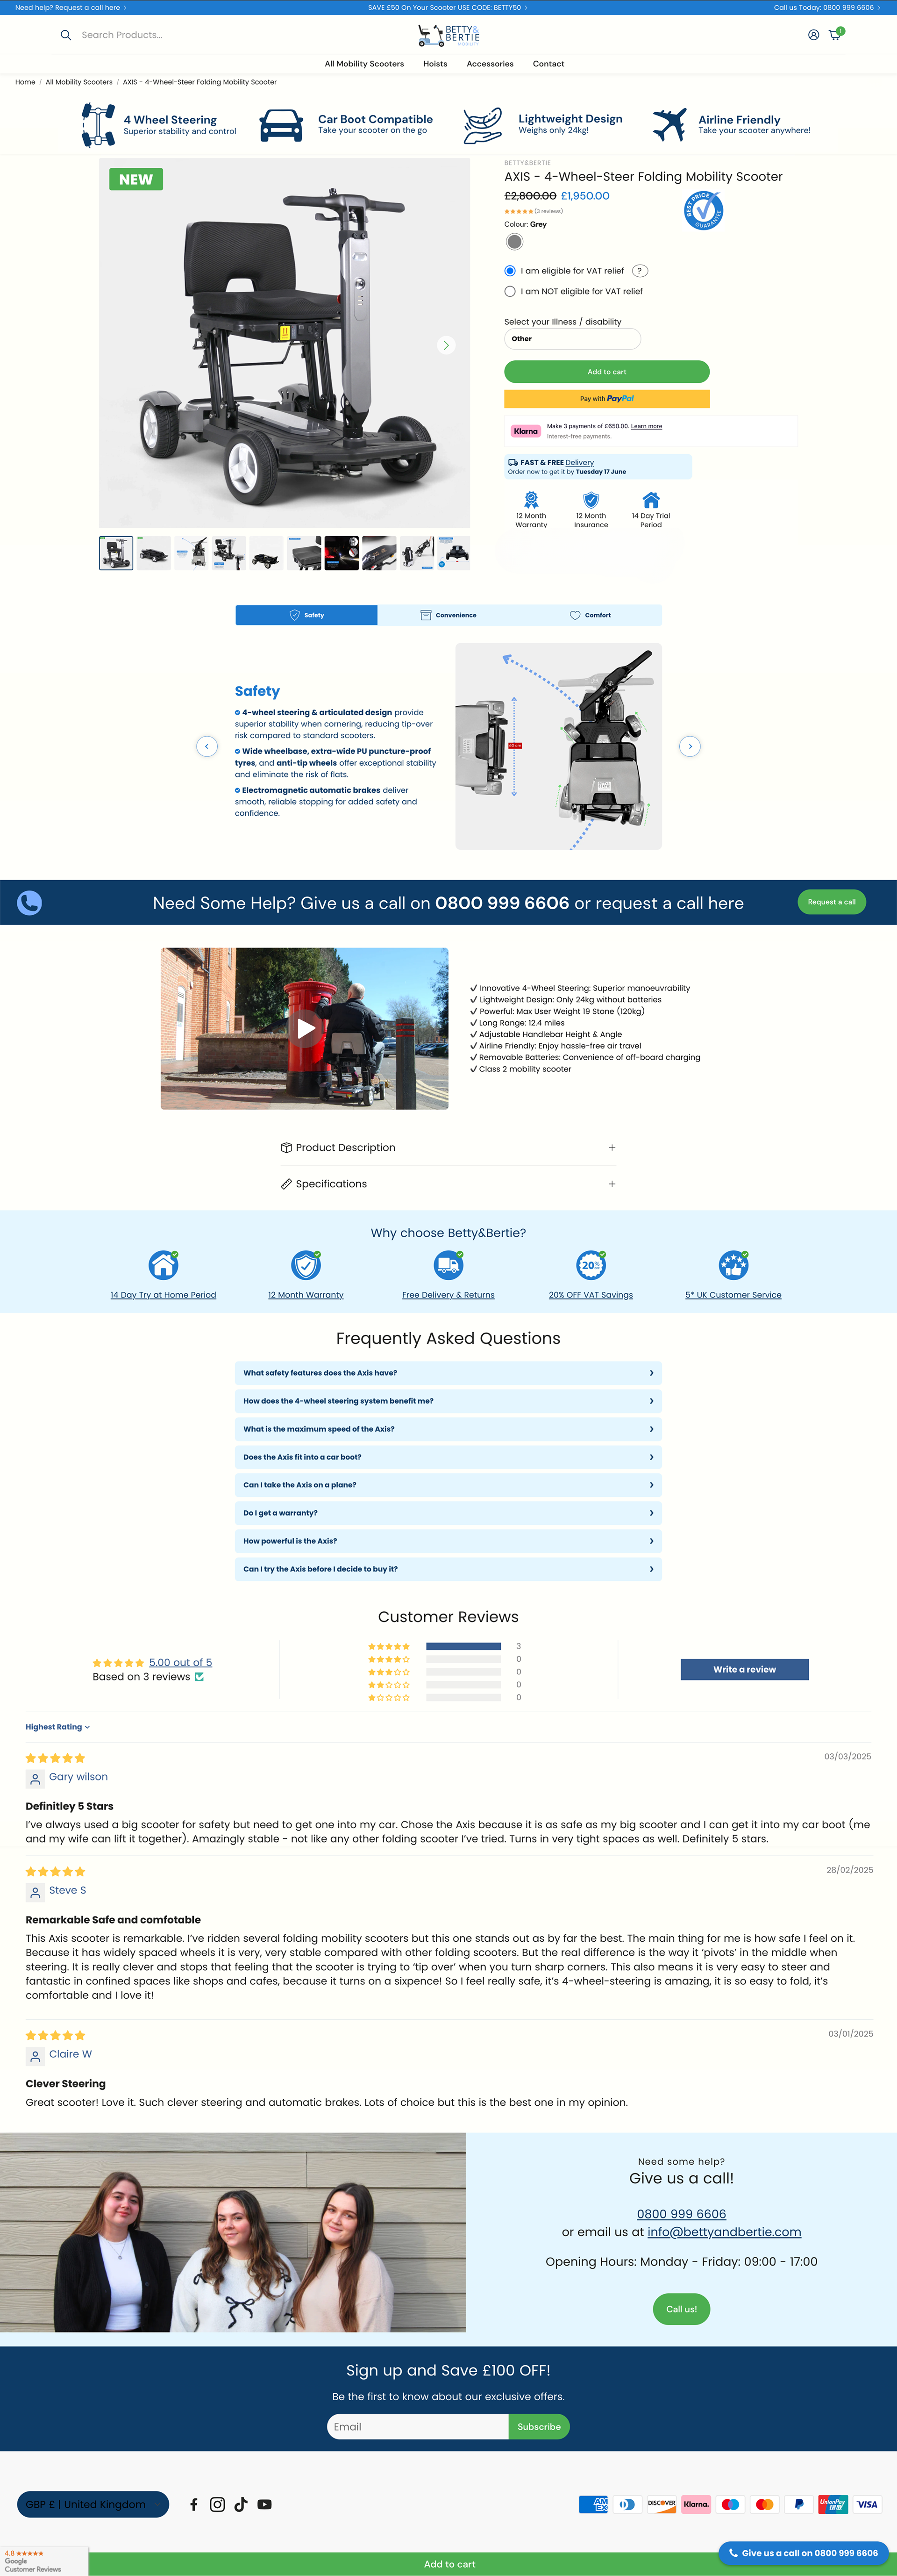Click the 14 Day Try at Home house icon
Screen dimensions: 897x2576
tap(163, 1265)
